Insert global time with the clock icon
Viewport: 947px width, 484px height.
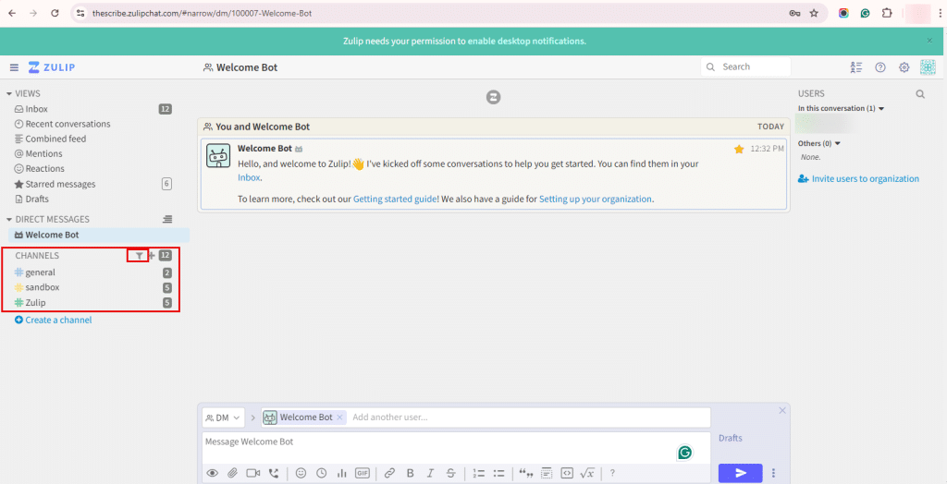tap(321, 473)
